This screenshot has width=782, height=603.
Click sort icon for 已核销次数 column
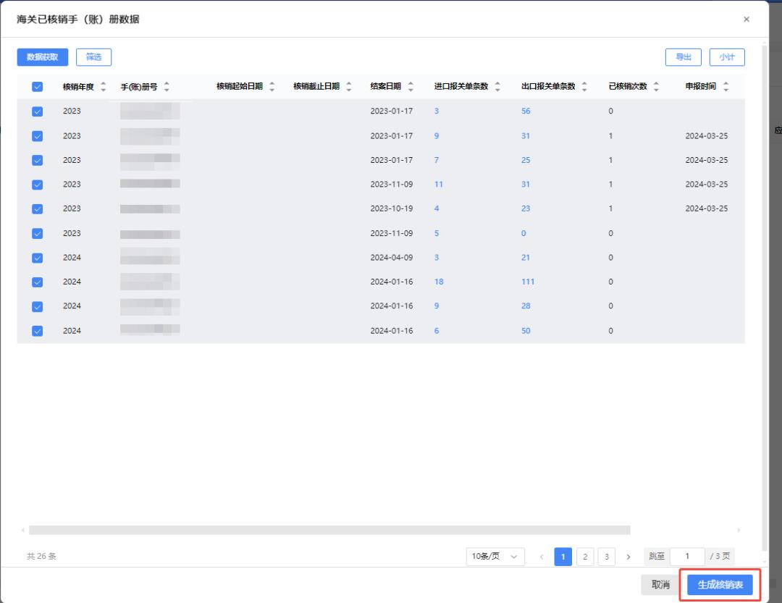pyautogui.click(x=656, y=87)
